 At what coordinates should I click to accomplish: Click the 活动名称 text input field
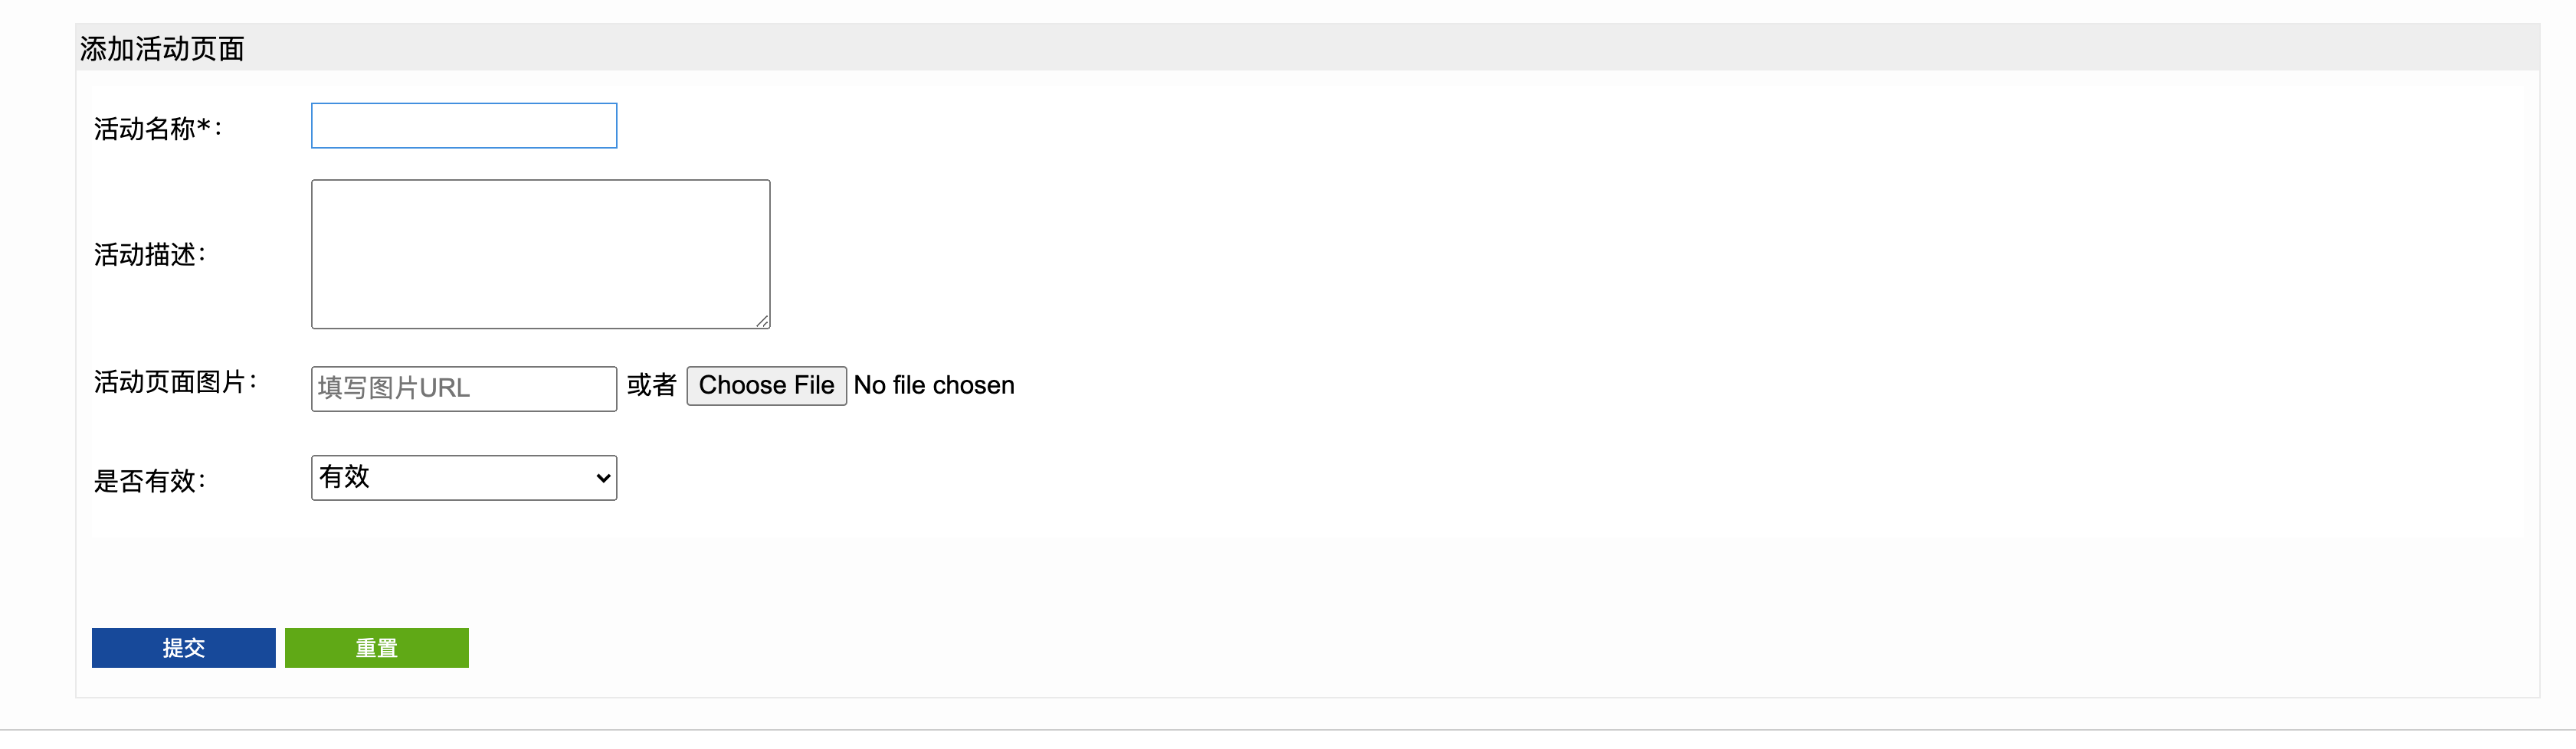coord(464,126)
